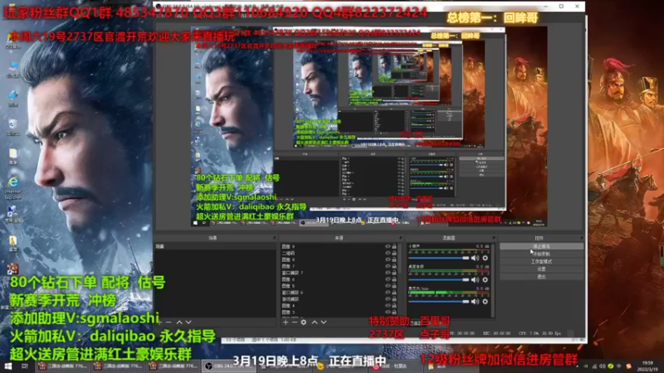Toggle eye icon for 窗口捕获 7
664x373 pixels.
coord(388,273)
